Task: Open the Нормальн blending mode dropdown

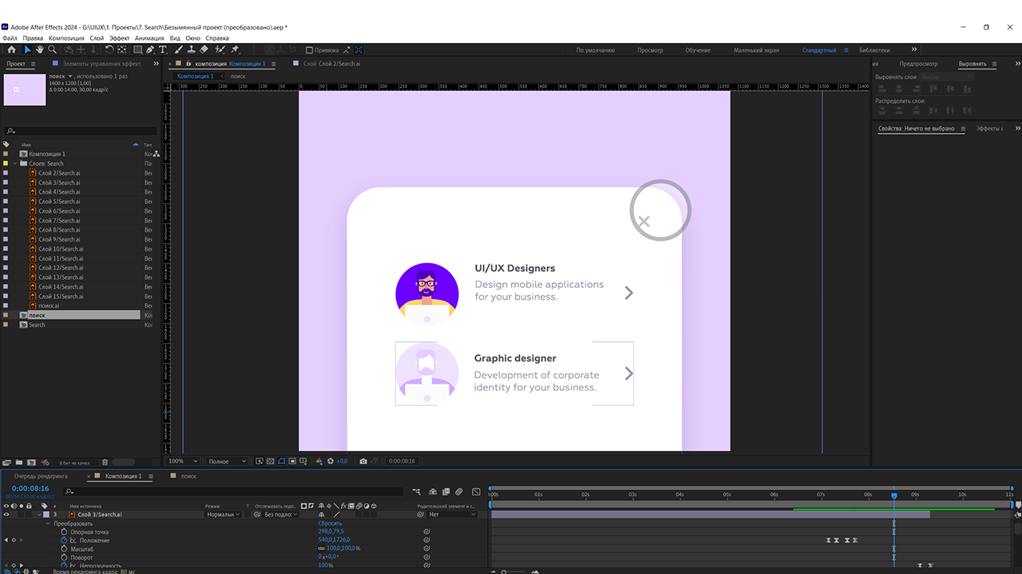Action: tap(224, 514)
